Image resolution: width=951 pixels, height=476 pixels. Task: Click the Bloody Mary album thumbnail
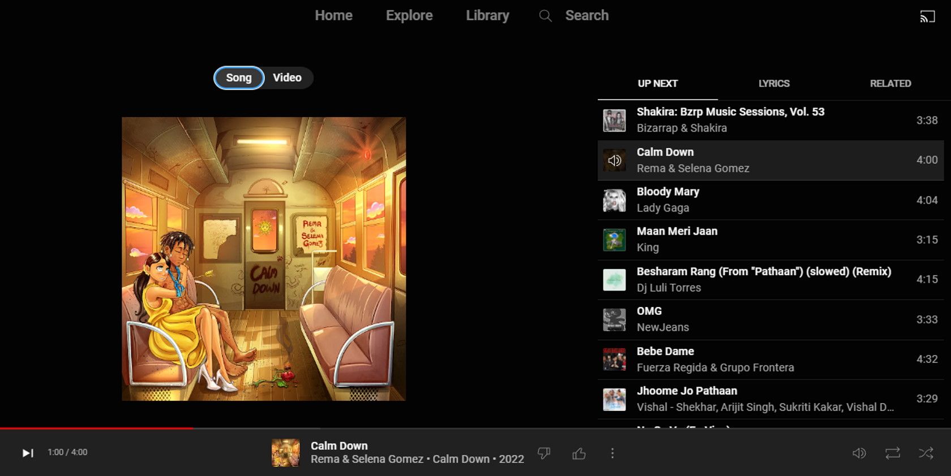pyautogui.click(x=614, y=200)
